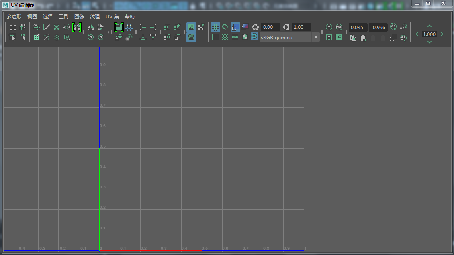
Task: Align UVs to the right arrow icon
Action: tap(153, 27)
